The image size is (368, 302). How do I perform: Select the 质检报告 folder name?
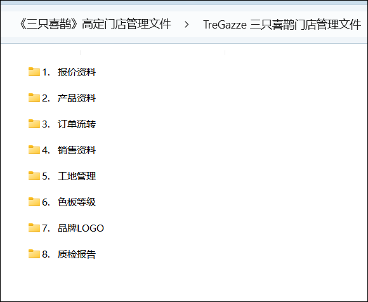click(x=77, y=254)
